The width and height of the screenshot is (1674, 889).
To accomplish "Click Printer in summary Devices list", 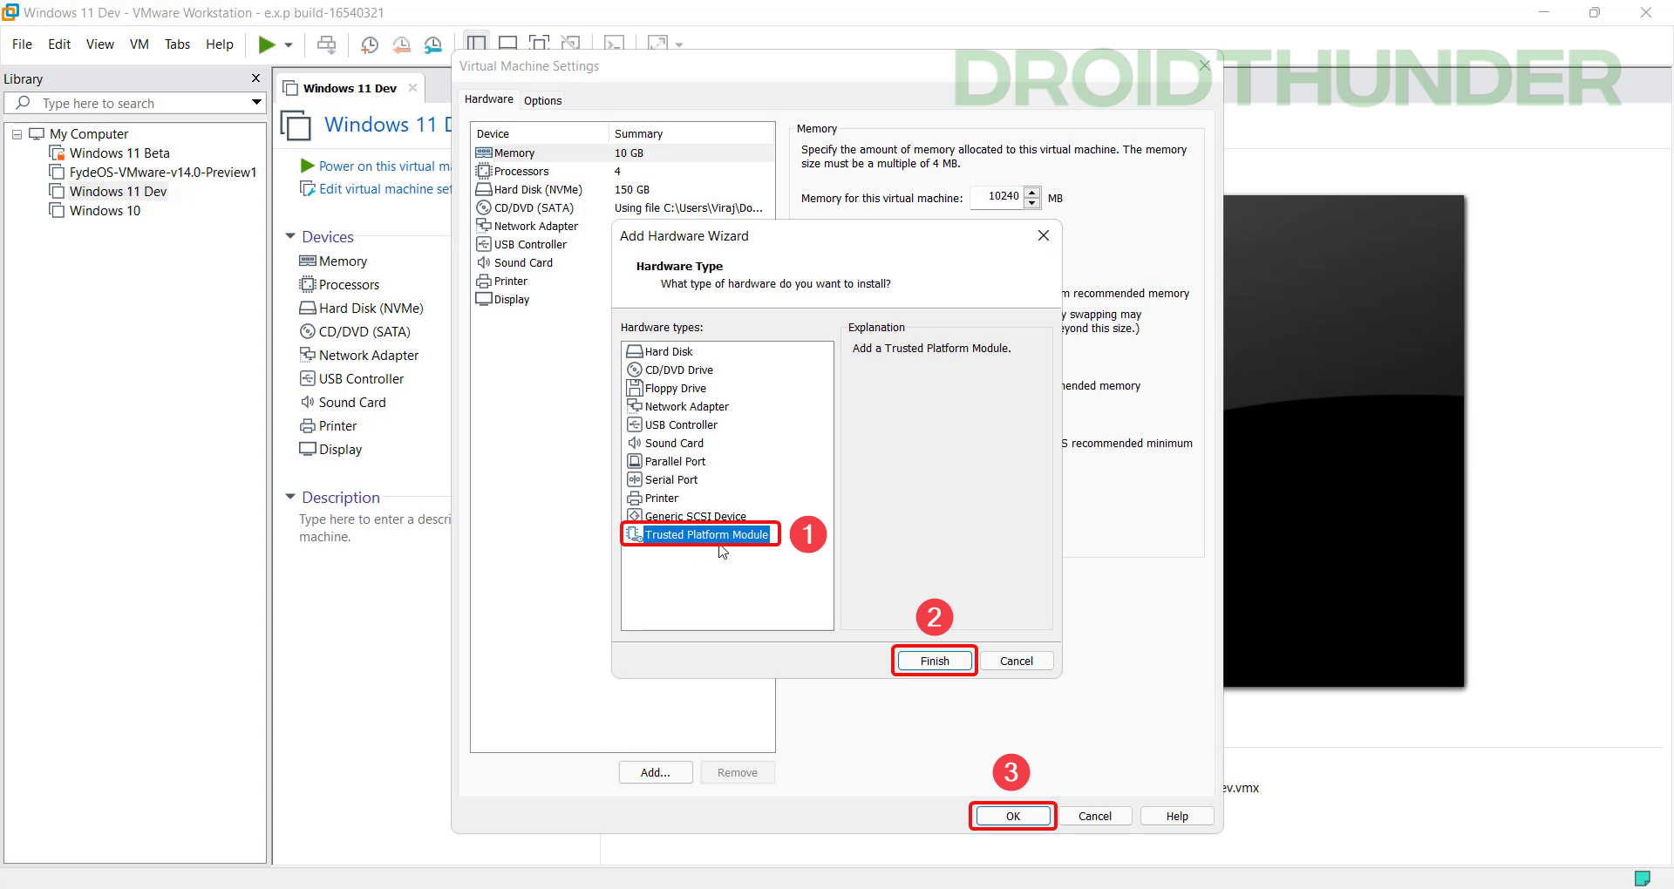I will coord(337,426).
